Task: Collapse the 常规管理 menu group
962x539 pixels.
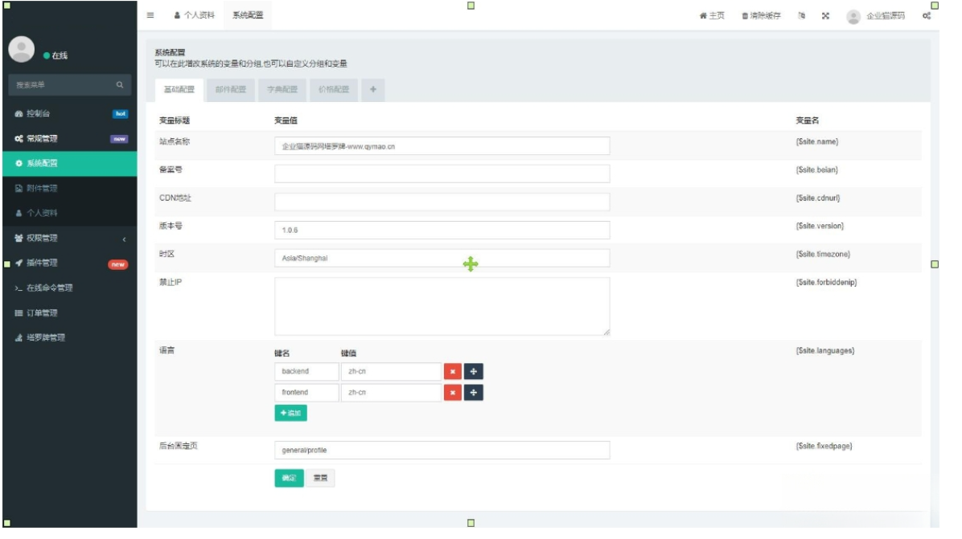Action: pos(69,139)
